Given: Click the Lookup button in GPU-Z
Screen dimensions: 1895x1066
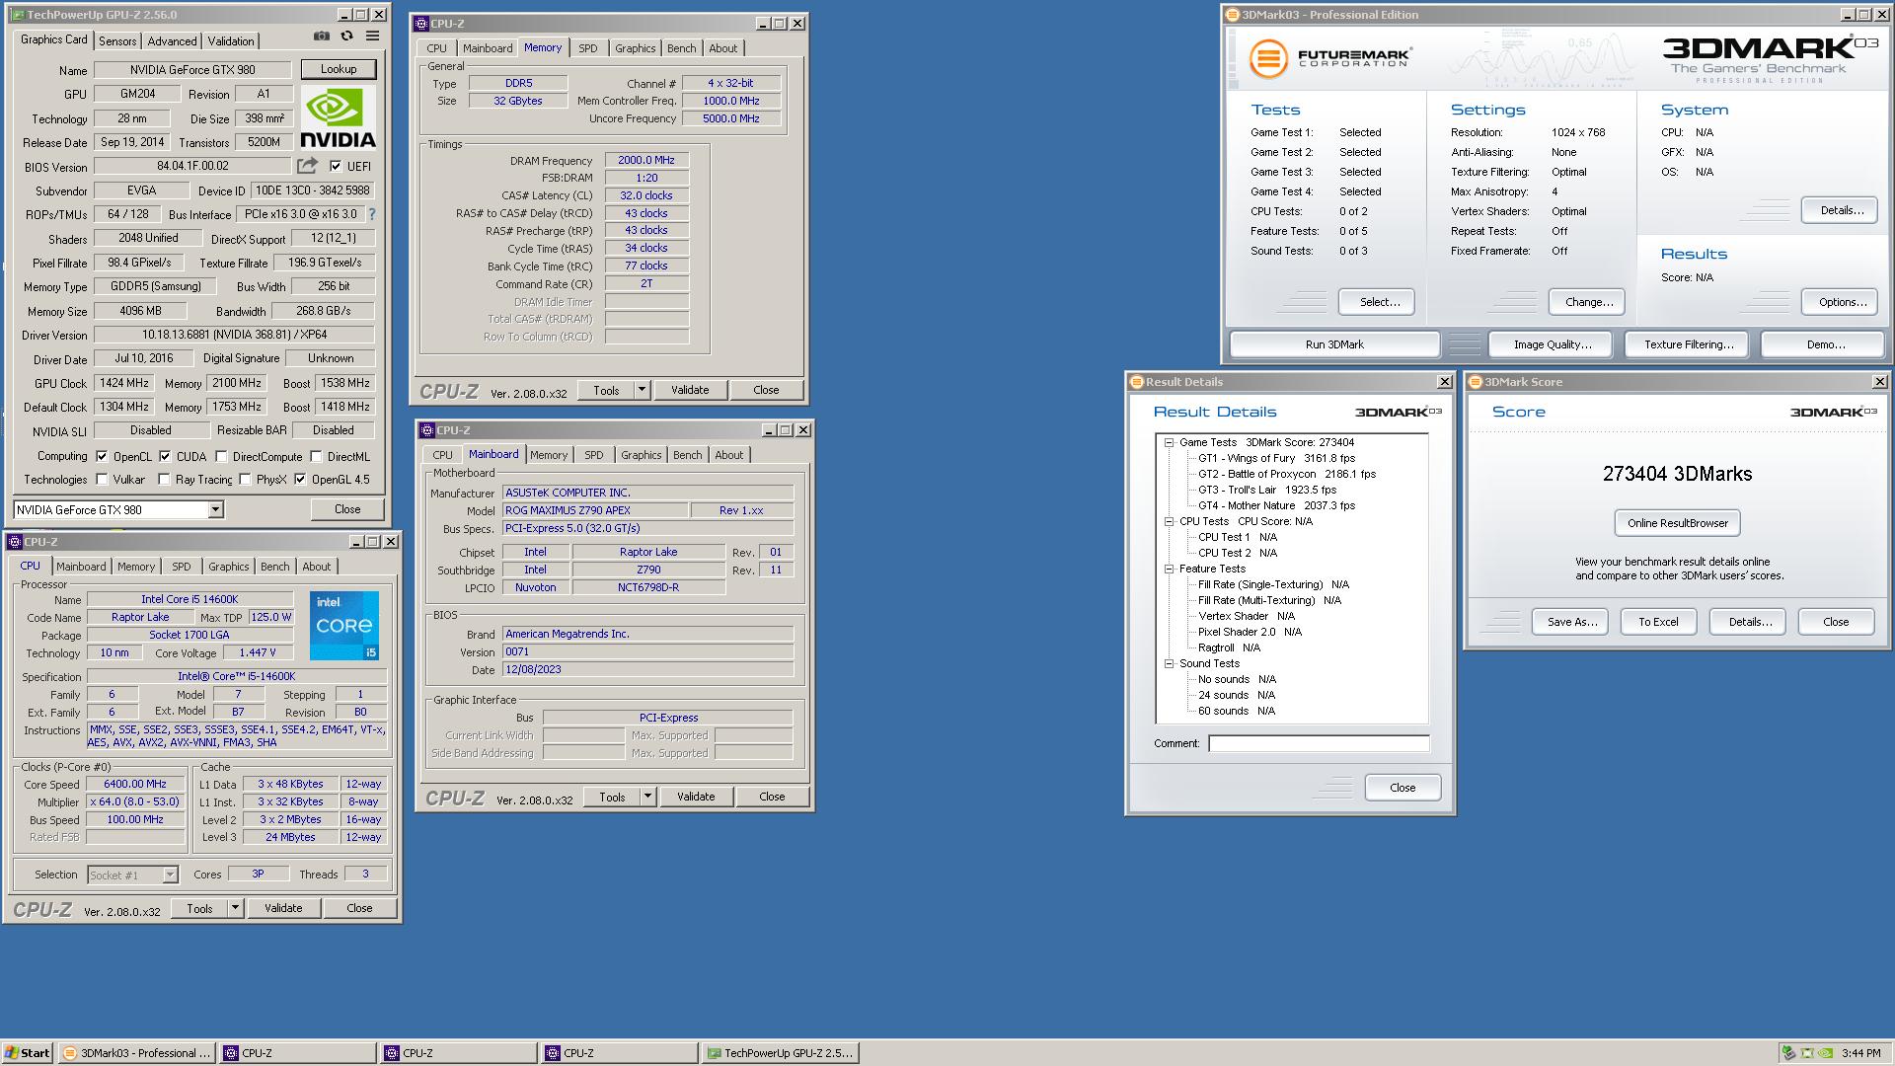Looking at the screenshot, I should pyautogui.click(x=338, y=69).
